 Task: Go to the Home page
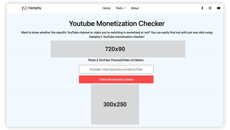pyautogui.click(x=106, y=8)
